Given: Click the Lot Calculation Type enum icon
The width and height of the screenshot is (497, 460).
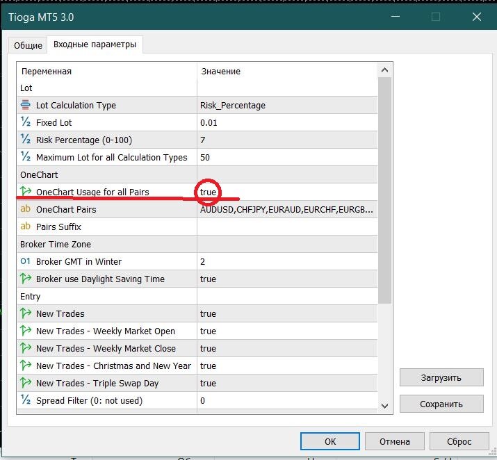Looking at the screenshot, I should tap(25, 104).
